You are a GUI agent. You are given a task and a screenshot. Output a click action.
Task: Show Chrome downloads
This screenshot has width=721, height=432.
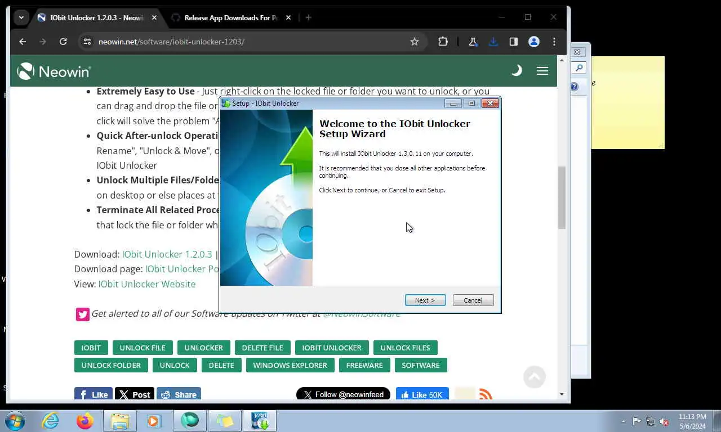tap(493, 42)
